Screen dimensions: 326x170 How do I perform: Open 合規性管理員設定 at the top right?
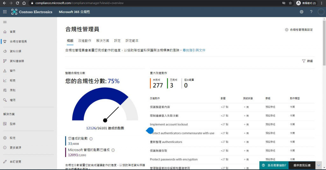click(x=299, y=30)
